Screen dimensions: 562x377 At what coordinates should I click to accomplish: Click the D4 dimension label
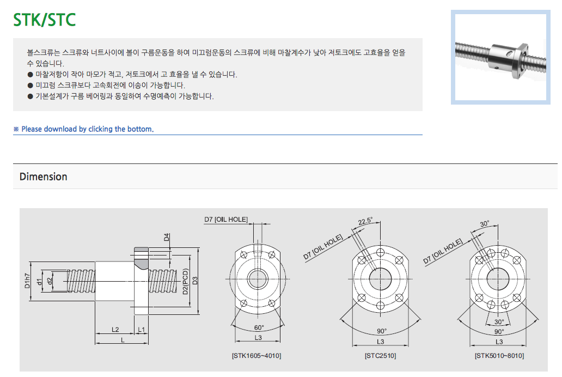166,238
